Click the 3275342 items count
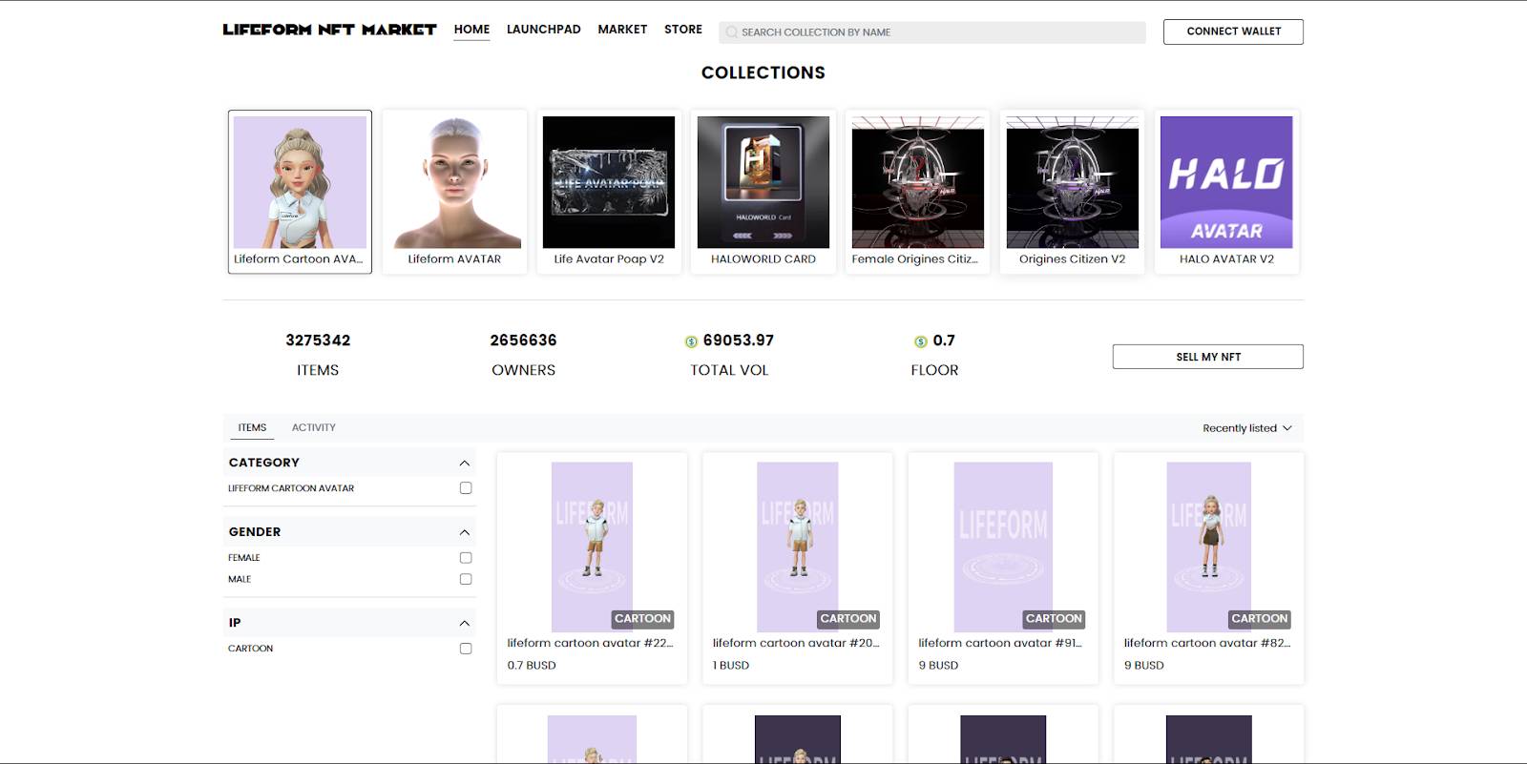The height and width of the screenshot is (764, 1527). point(318,341)
